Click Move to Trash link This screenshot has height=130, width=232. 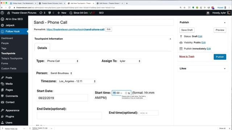(x=187, y=57)
